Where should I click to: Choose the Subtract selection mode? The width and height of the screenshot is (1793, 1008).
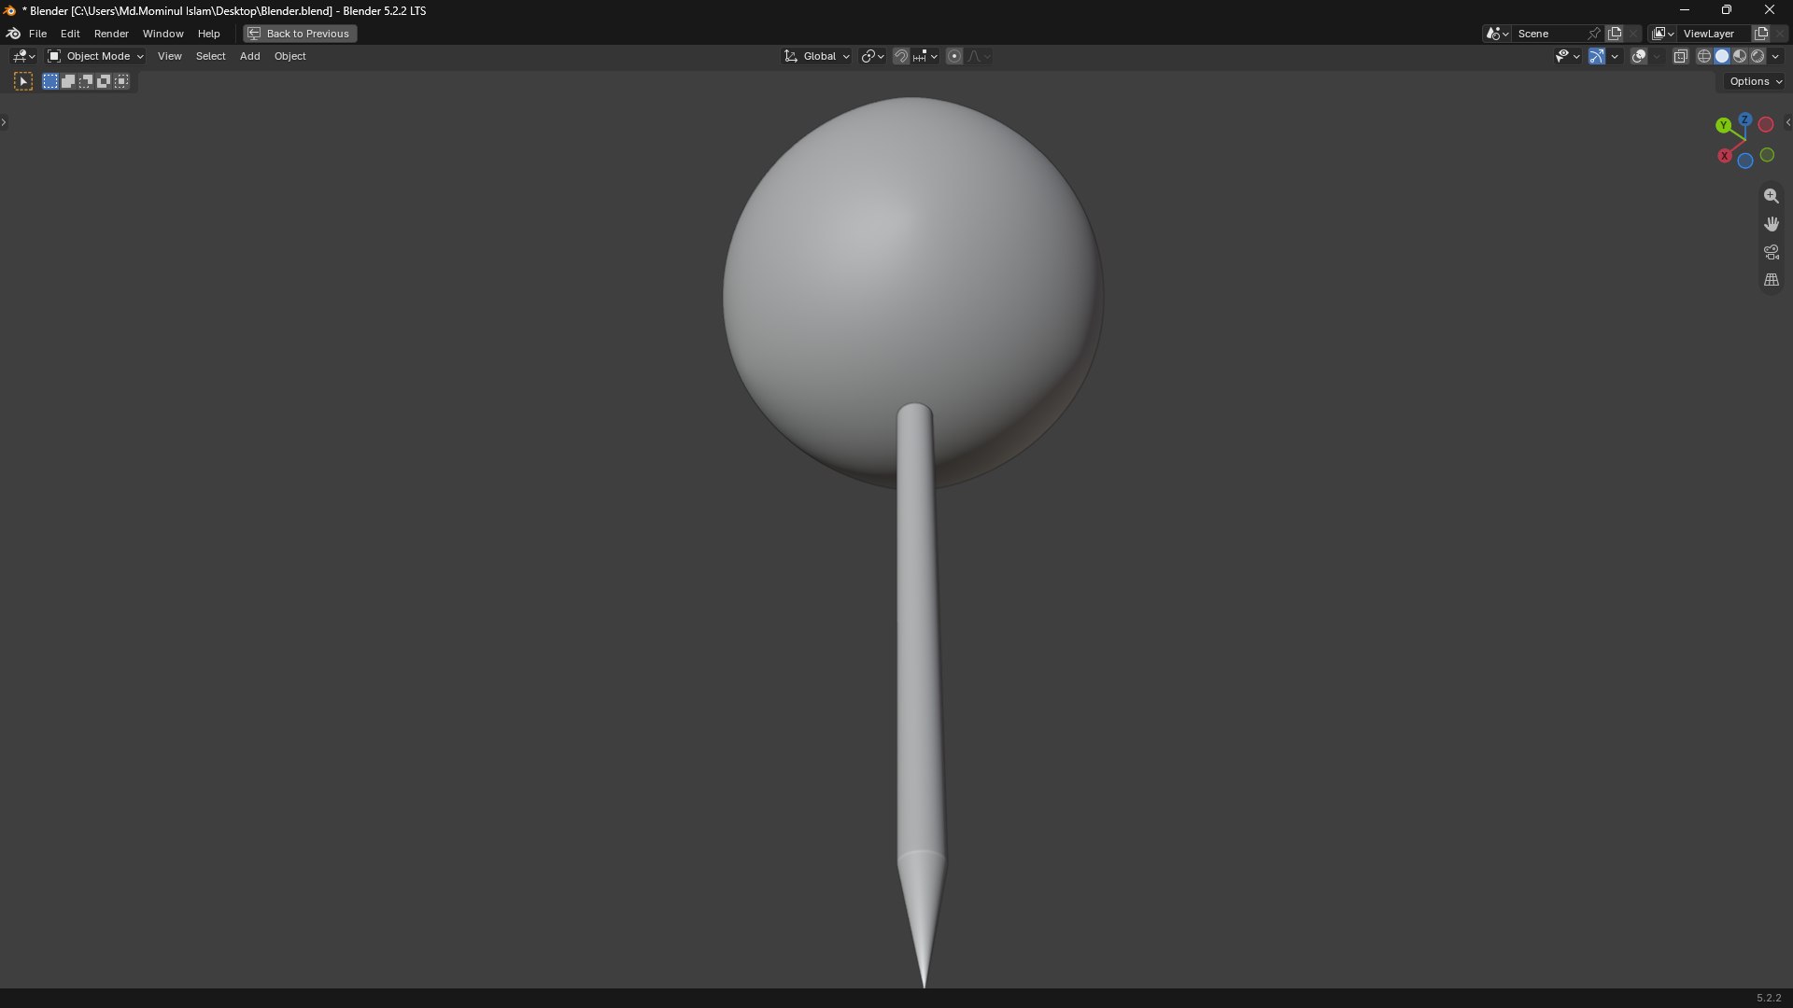pyautogui.click(x=86, y=82)
